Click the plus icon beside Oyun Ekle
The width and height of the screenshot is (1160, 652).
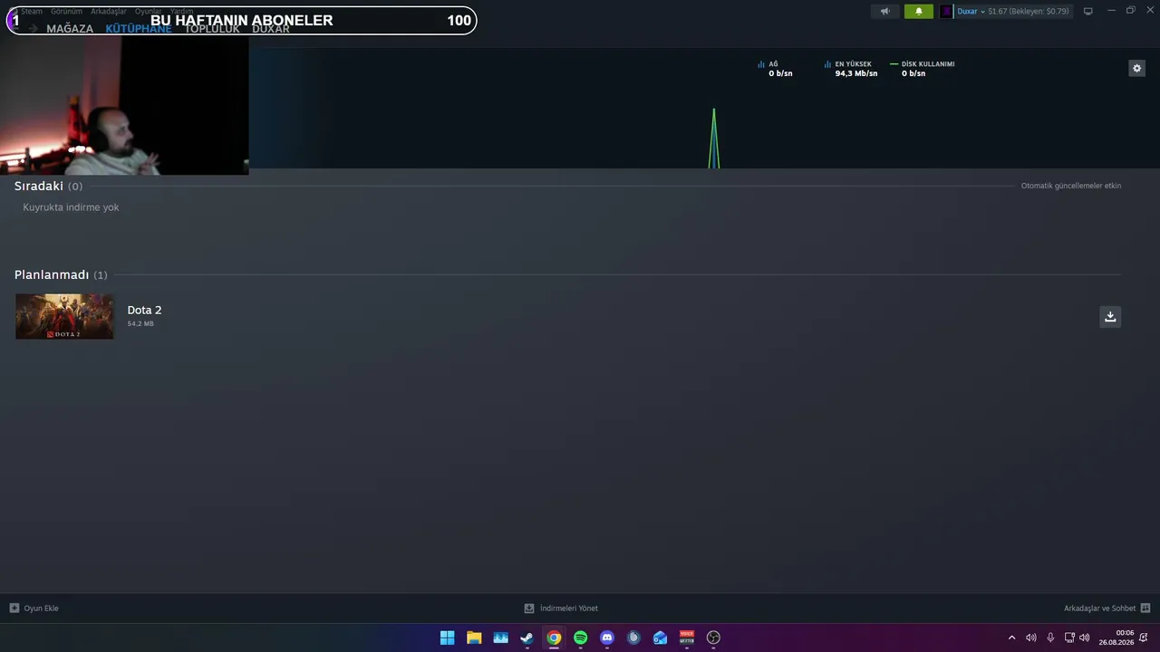click(x=14, y=609)
